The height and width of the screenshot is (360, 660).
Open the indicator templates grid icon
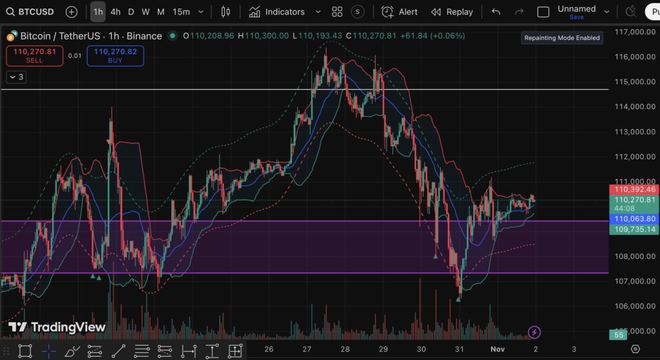coord(337,12)
